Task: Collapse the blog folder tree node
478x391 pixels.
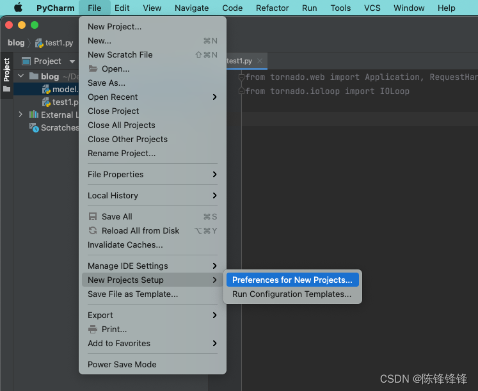Action: (20, 76)
